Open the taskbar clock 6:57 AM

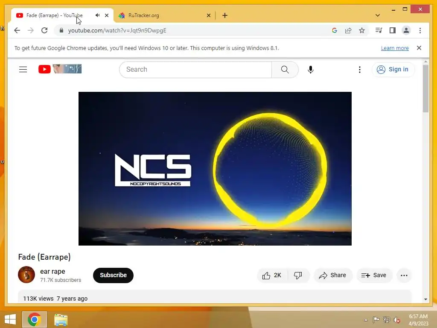click(418, 320)
